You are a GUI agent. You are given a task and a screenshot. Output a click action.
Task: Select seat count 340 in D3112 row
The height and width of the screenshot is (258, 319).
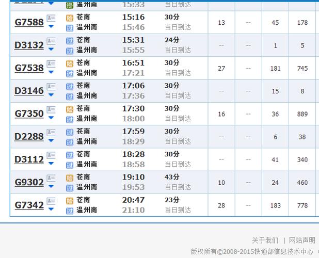[x=302, y=160]
